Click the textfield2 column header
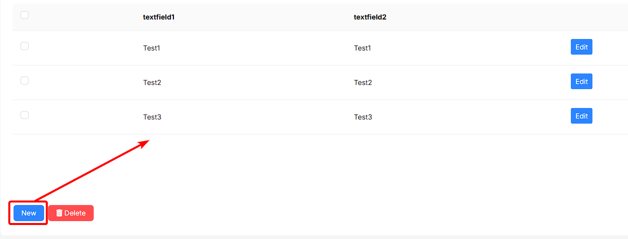Image resolution: width=628 pixels, height=239 pixels. click(x=370, y=17)
